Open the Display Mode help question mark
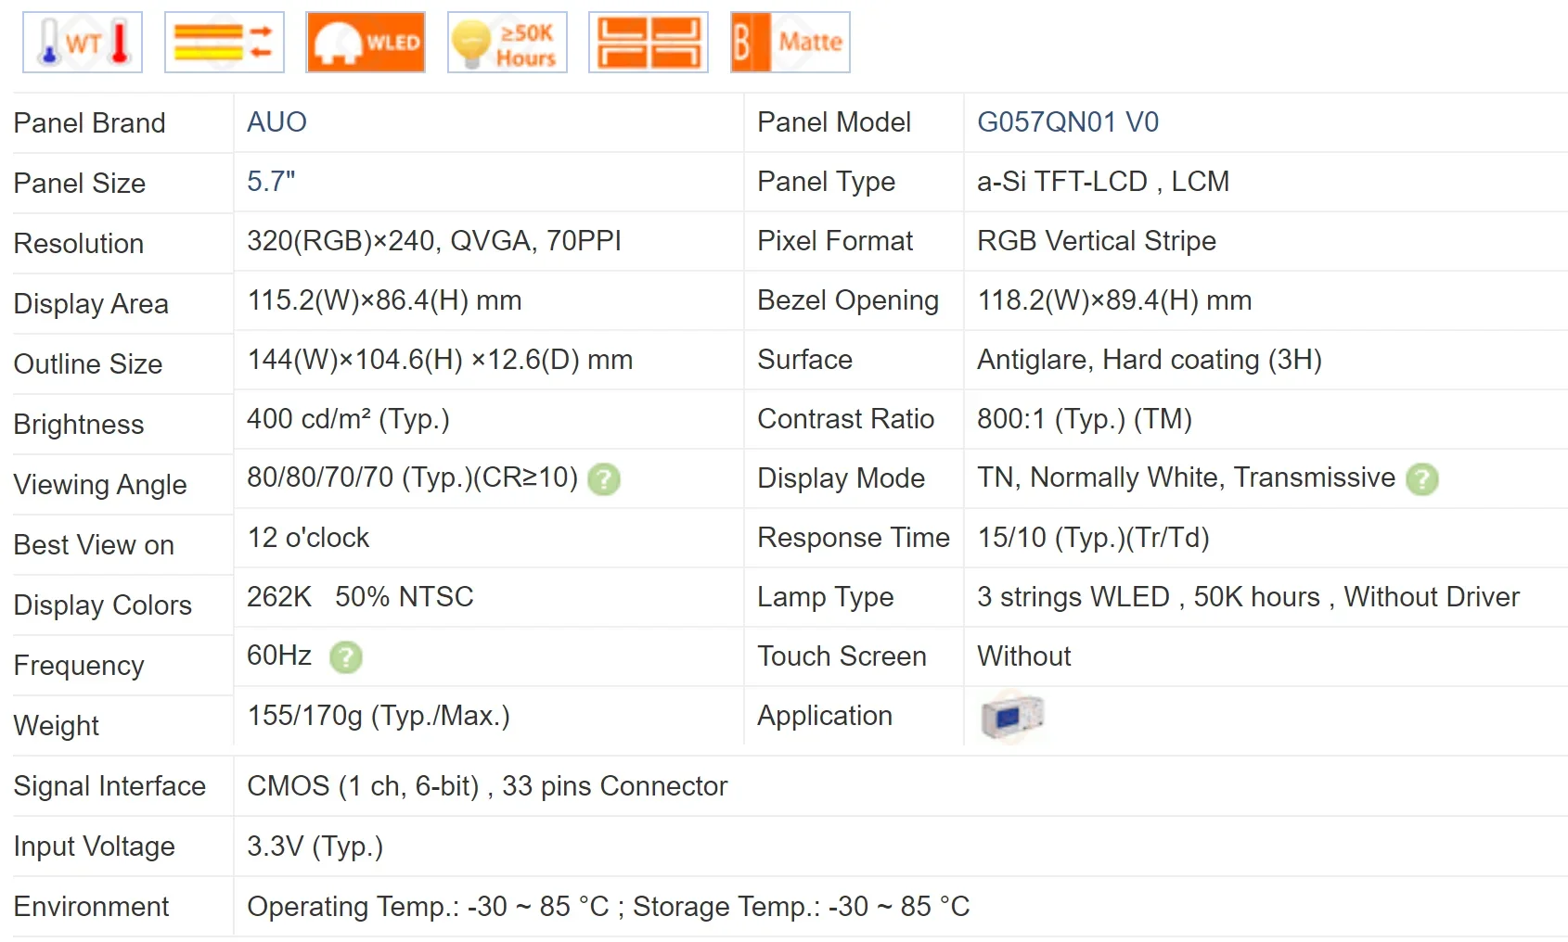1568x942 pixels. click(1421, 479)
